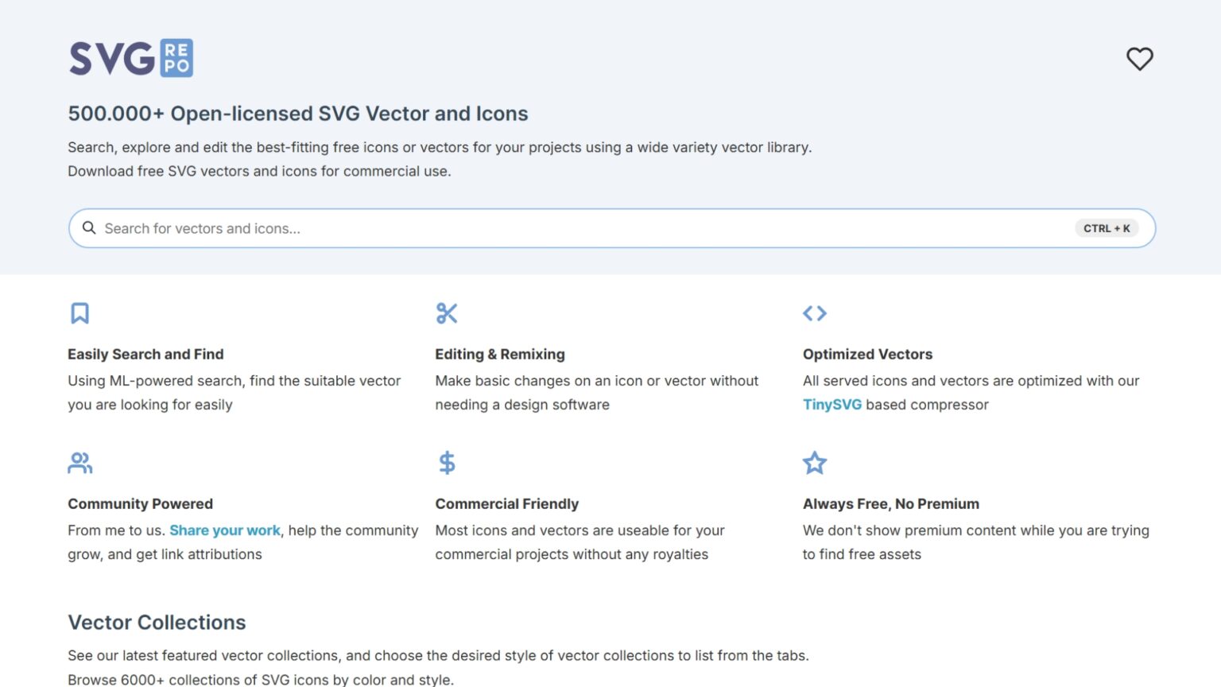
Task: Focus the 'Search for vectors and icons' field
Action: click(556, 228)
